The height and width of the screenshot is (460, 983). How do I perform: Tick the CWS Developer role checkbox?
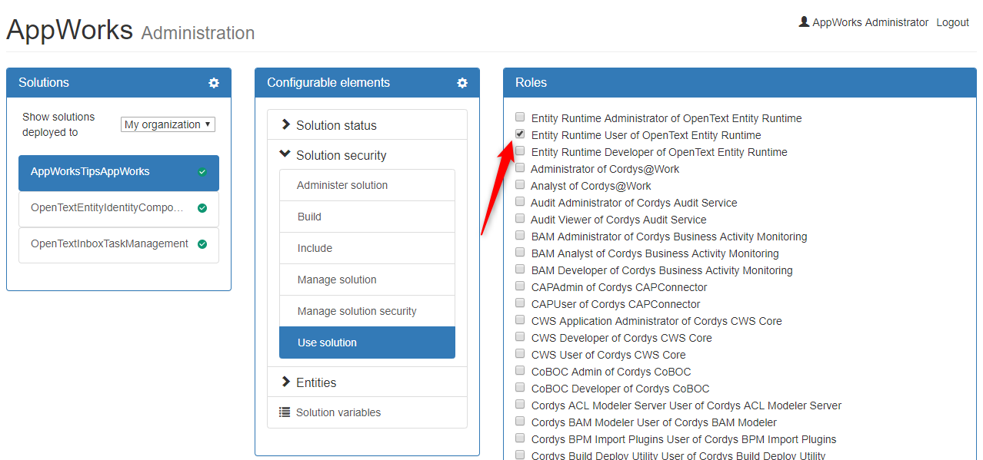click(520, 337)
